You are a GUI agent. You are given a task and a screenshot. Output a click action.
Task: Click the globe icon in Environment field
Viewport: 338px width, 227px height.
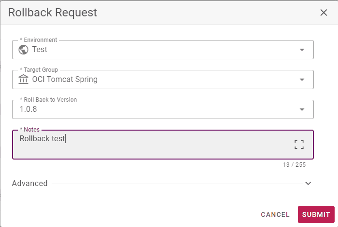point(23,50)
